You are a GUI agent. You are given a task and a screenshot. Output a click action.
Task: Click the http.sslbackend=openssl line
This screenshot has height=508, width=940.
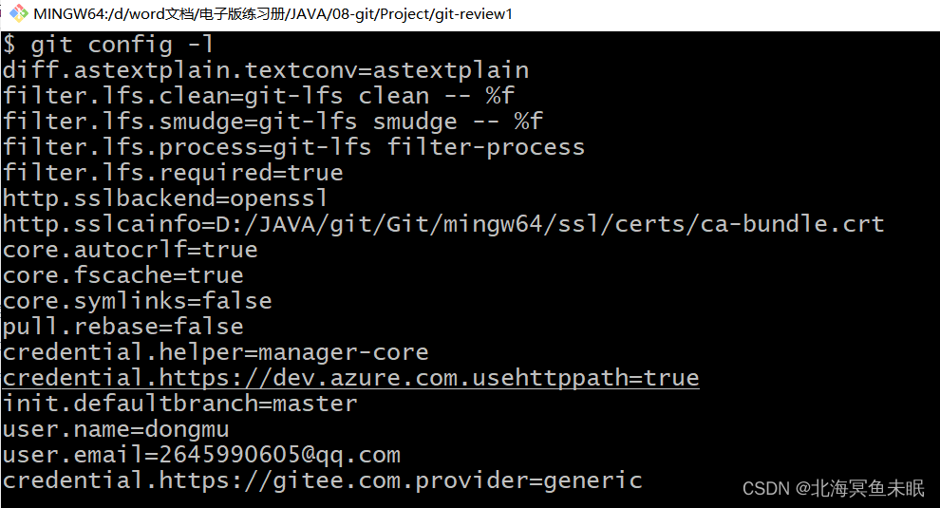165,198
